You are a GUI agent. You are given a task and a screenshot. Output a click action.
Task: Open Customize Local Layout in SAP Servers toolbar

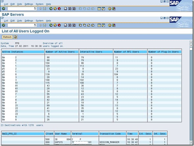[114, 9]
